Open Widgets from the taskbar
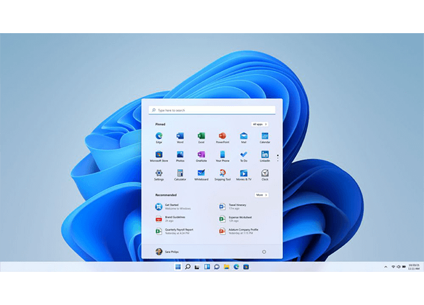Screen dimensions: 424x305 point(207,267)
